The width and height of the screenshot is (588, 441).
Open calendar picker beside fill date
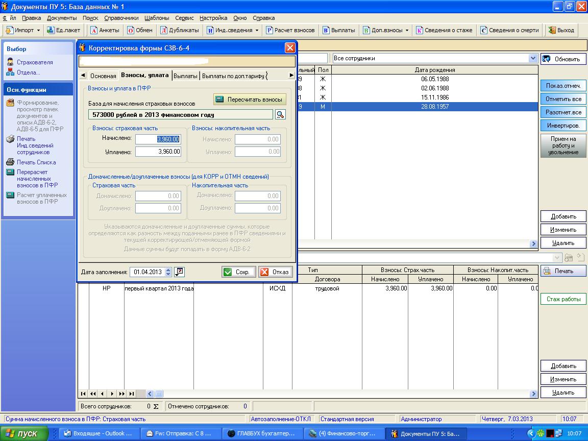[x=179, y=272]
